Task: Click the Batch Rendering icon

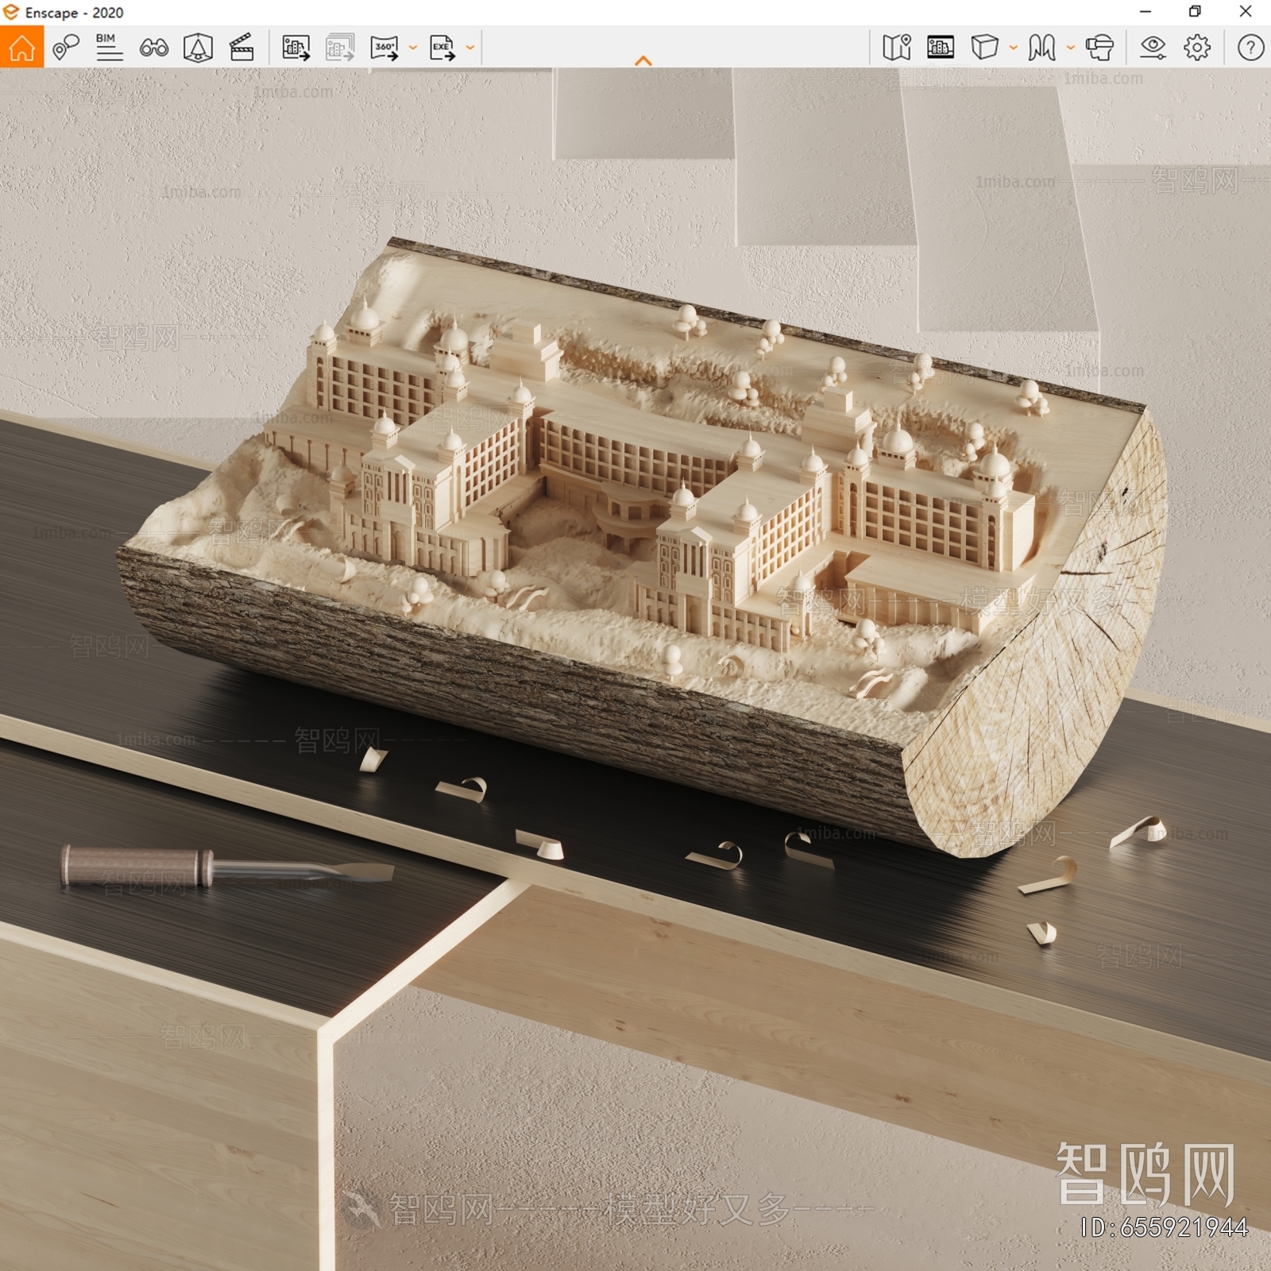Action: click(340, 48)
